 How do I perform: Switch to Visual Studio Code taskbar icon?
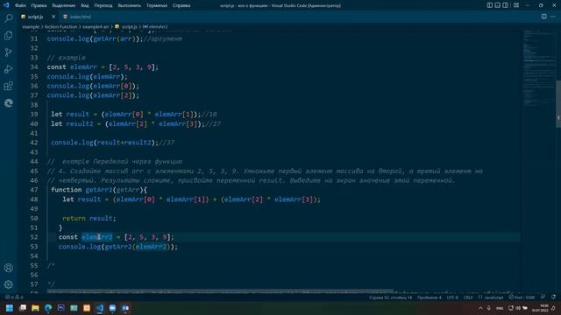pyautogui.click(x=100, y=308)
